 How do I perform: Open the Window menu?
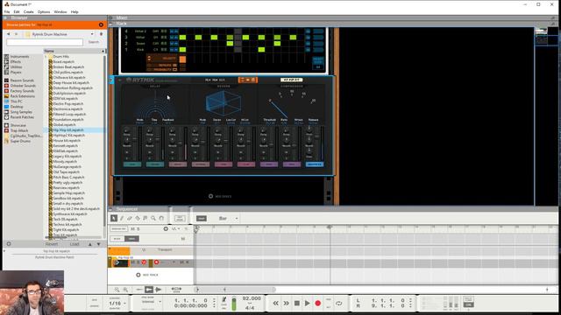click(60, 11)
